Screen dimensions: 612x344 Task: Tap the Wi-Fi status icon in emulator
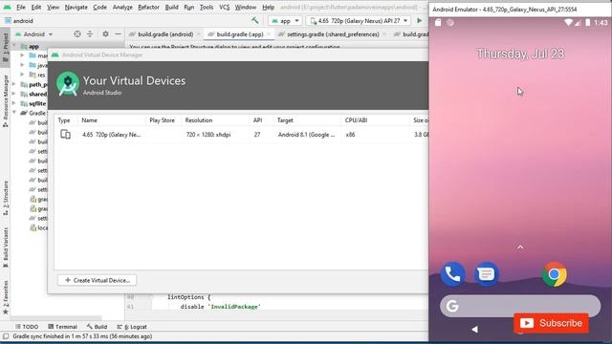click(x=568, y=23)
